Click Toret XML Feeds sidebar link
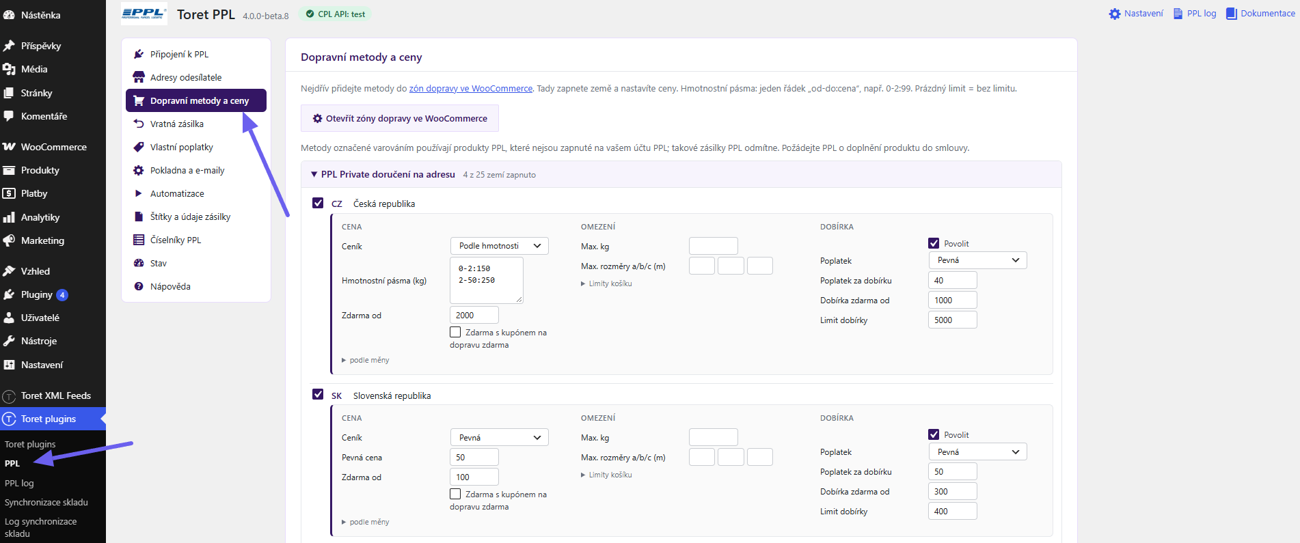1300x543 pixels. tap(53, 395)
